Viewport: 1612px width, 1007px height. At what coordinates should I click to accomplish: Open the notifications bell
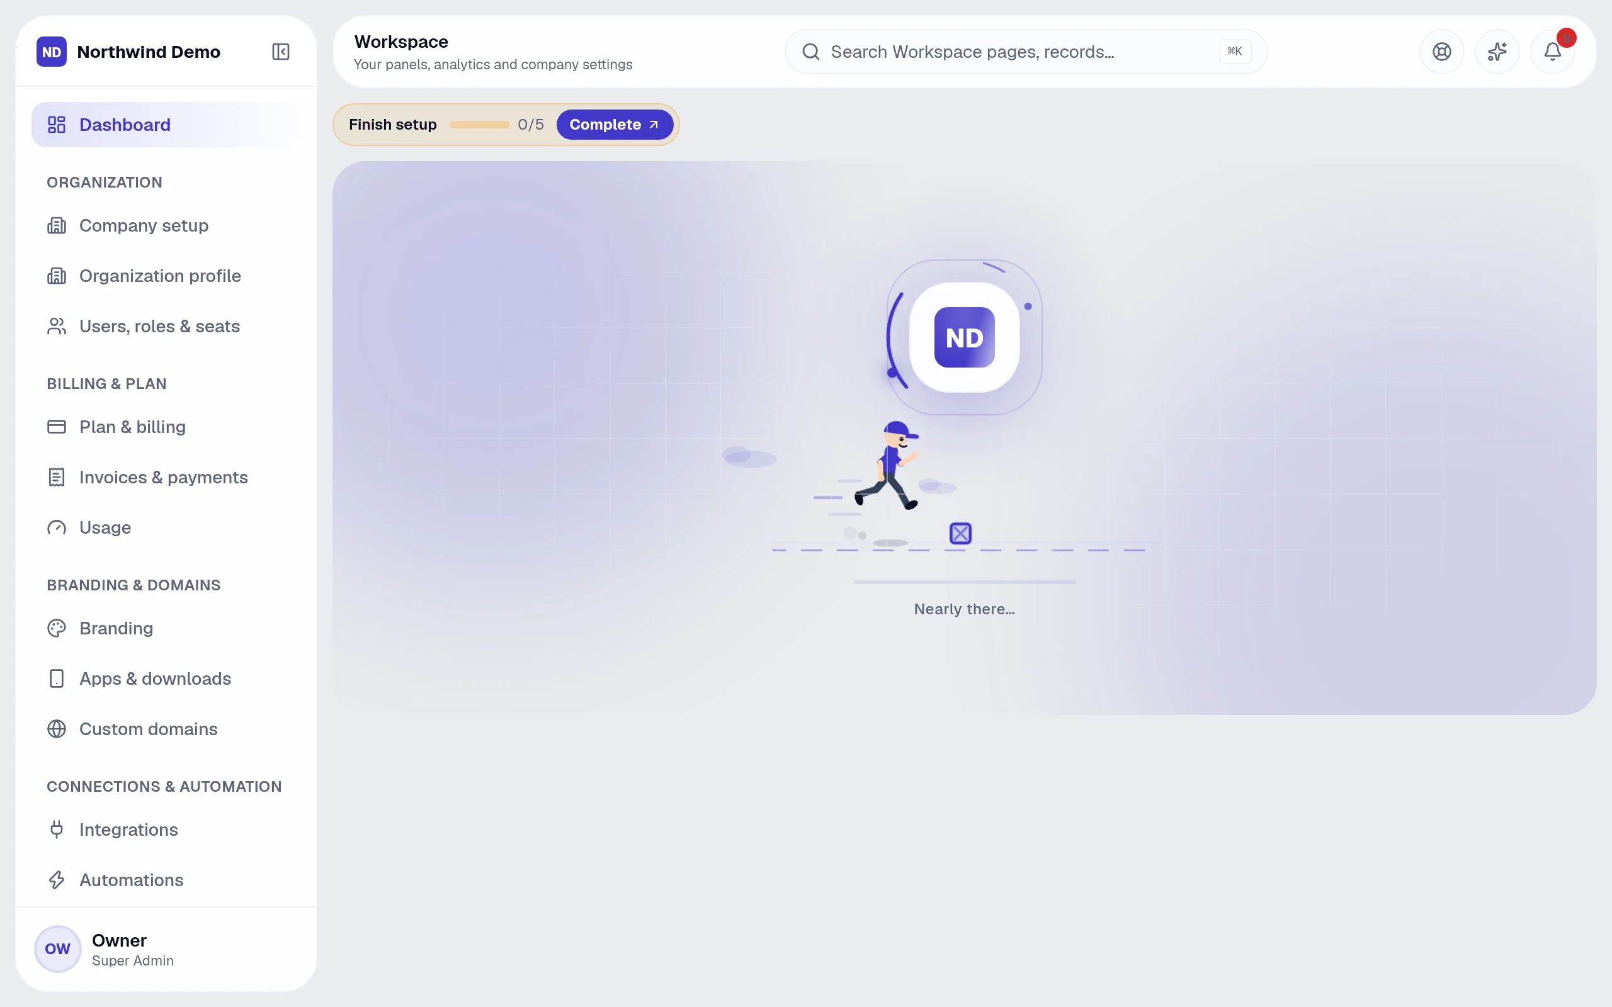[1552, 51]
